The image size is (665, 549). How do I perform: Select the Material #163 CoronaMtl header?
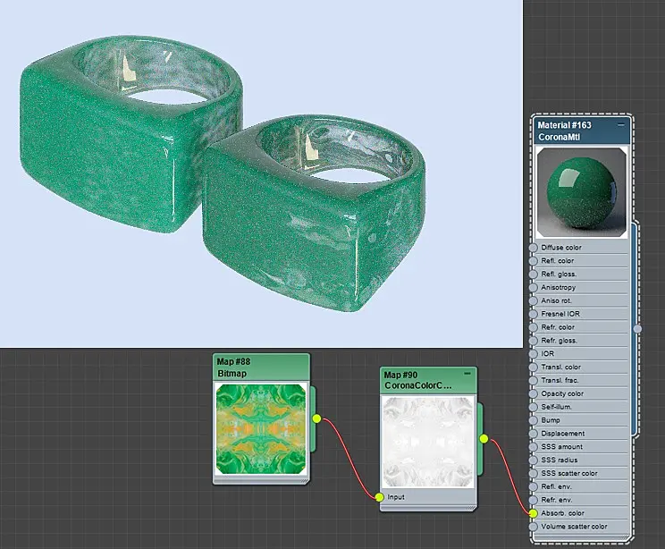tap(581, 131)
